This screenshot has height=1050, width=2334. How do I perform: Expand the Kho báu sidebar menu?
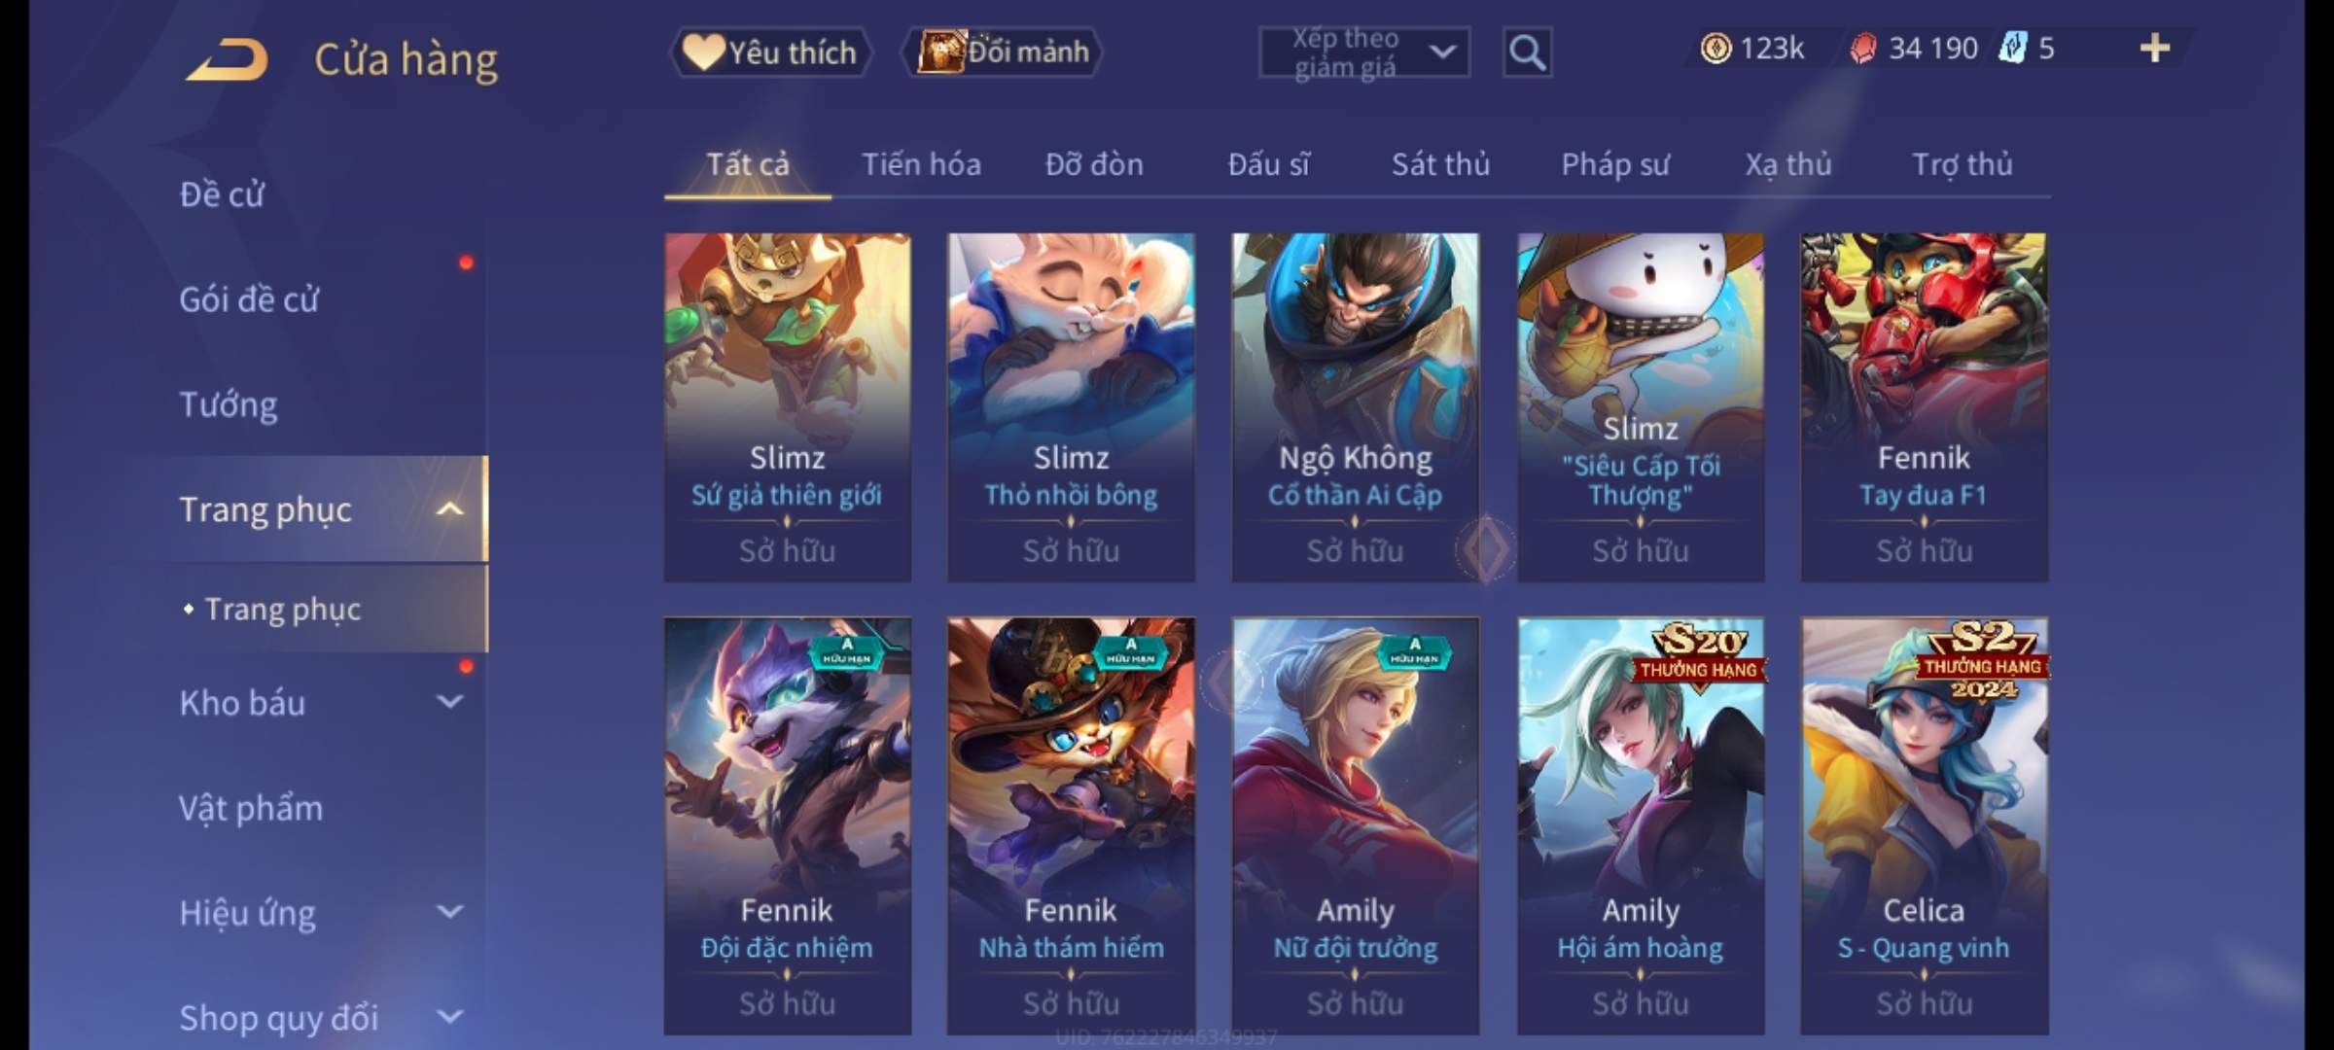click(x=449, y=702)
